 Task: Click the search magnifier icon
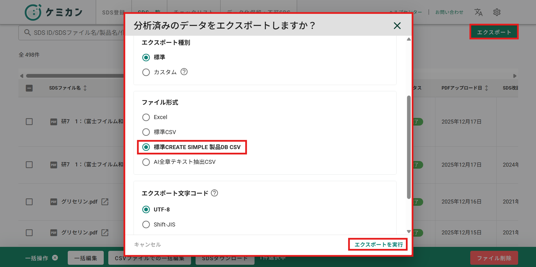(27, 33)
